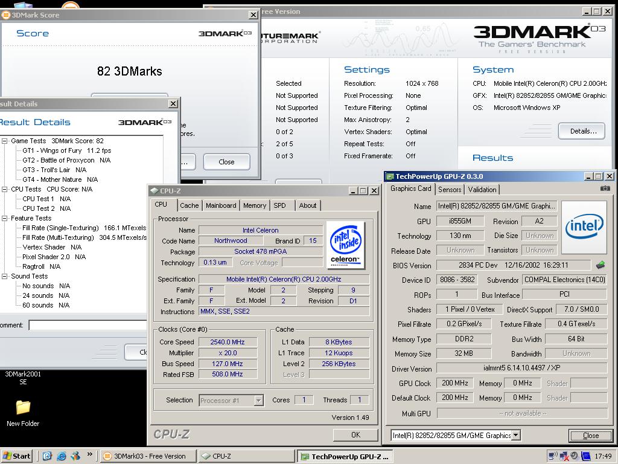Collapse the Feature Tests tree node

click(5, 218)
